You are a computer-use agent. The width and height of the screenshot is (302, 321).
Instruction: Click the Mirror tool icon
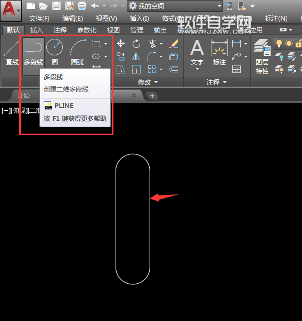pyautogui.click(x=136, y=57)
